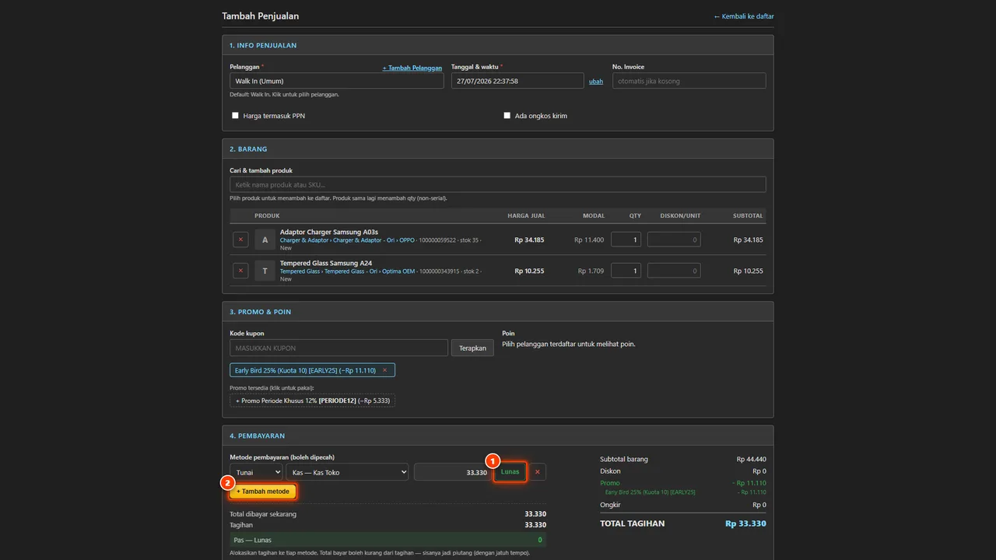Click the Lunas button
Viewport: 996px width, 560px height.
(x=510, y=472)
